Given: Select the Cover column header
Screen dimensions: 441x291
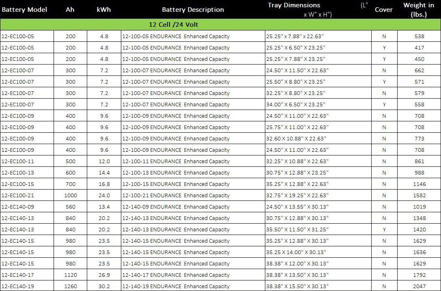Looking at the screenshot, I should point(384,10).
